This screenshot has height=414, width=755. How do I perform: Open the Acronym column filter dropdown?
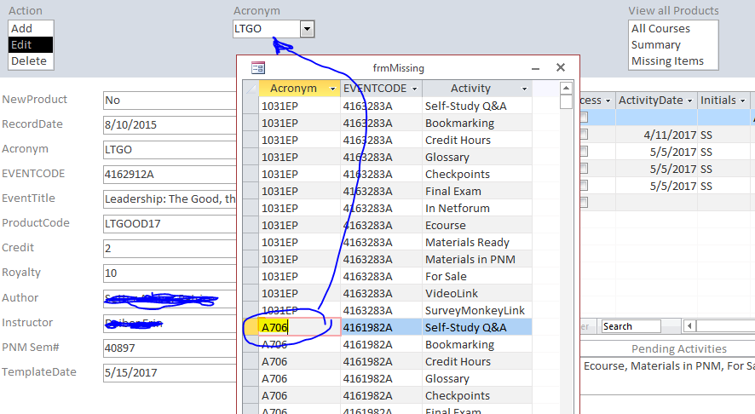(332, 89)
